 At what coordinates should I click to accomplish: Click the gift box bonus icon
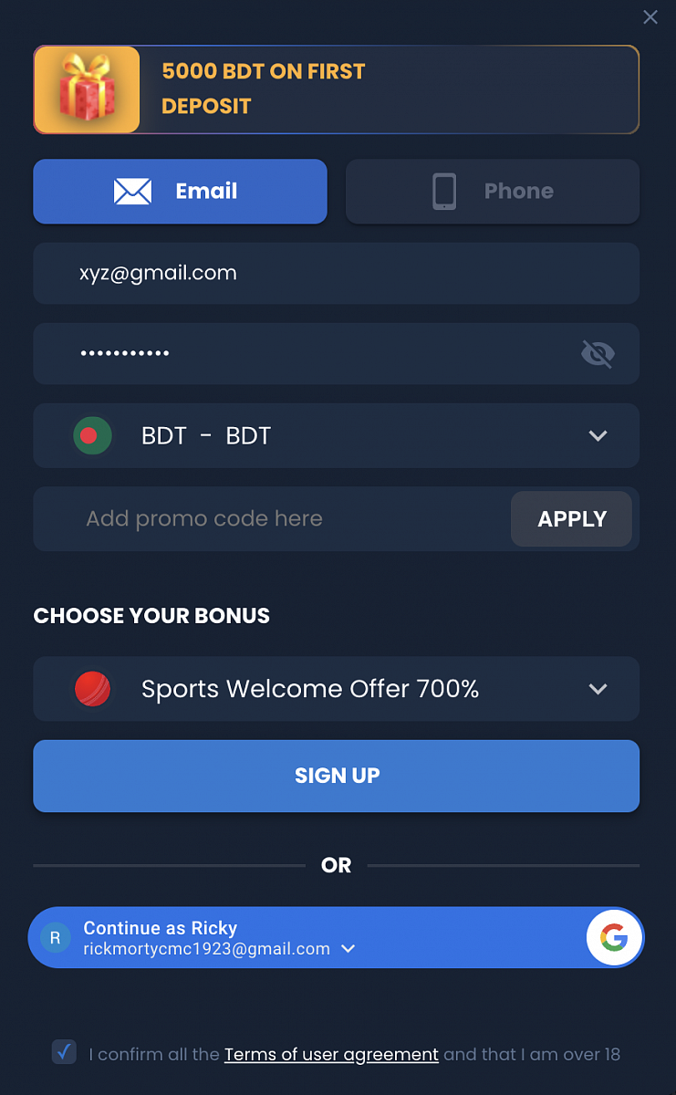[88, 89]
